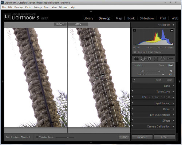
Task: Switch to the Library module
Action: [x=88, y=18]
